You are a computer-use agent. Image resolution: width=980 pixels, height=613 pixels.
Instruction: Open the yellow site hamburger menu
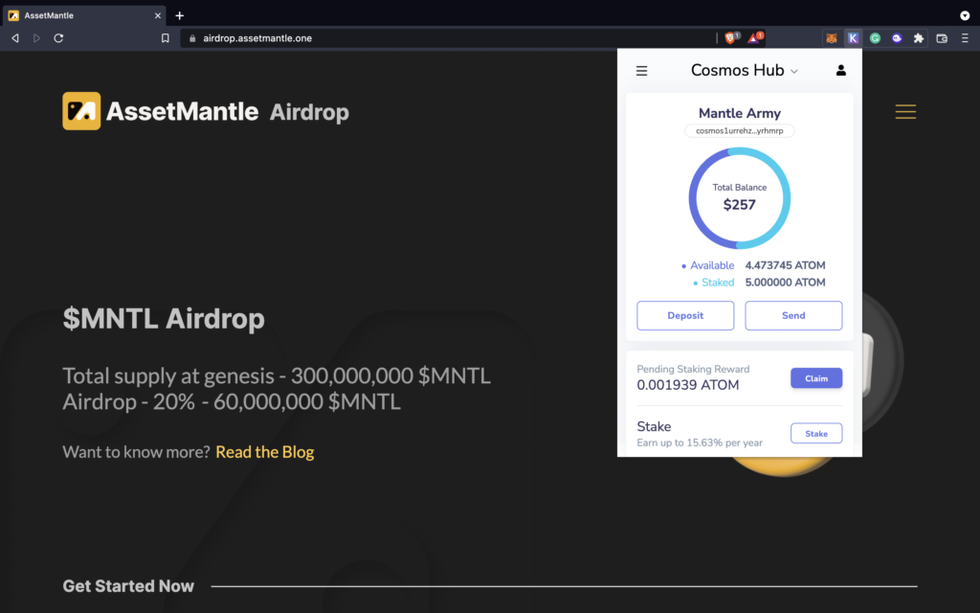pyautogui.click(x=905, y=112)
